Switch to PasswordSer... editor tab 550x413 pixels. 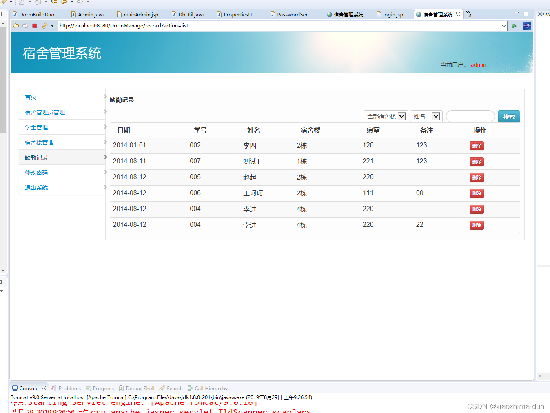(x=291, y=14)
